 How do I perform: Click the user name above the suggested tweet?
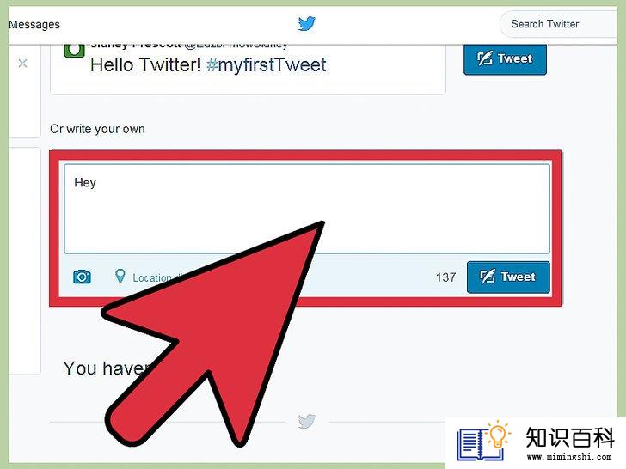tap(136, 46)
